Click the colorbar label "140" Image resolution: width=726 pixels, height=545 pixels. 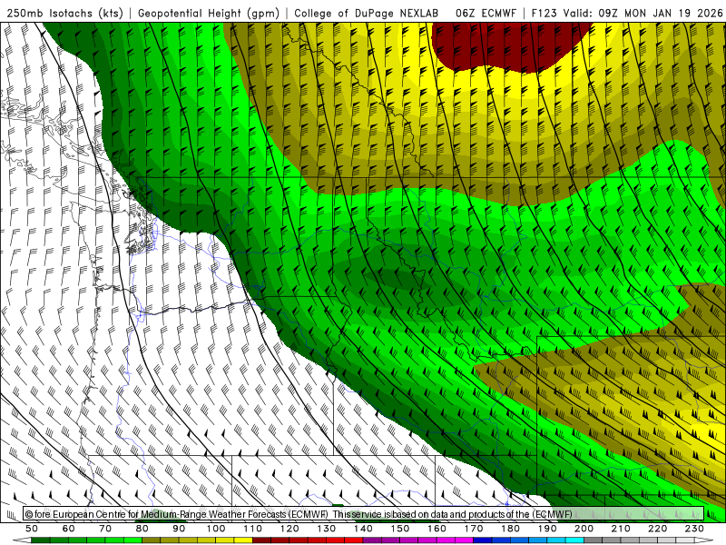click(x=363, y=529)
